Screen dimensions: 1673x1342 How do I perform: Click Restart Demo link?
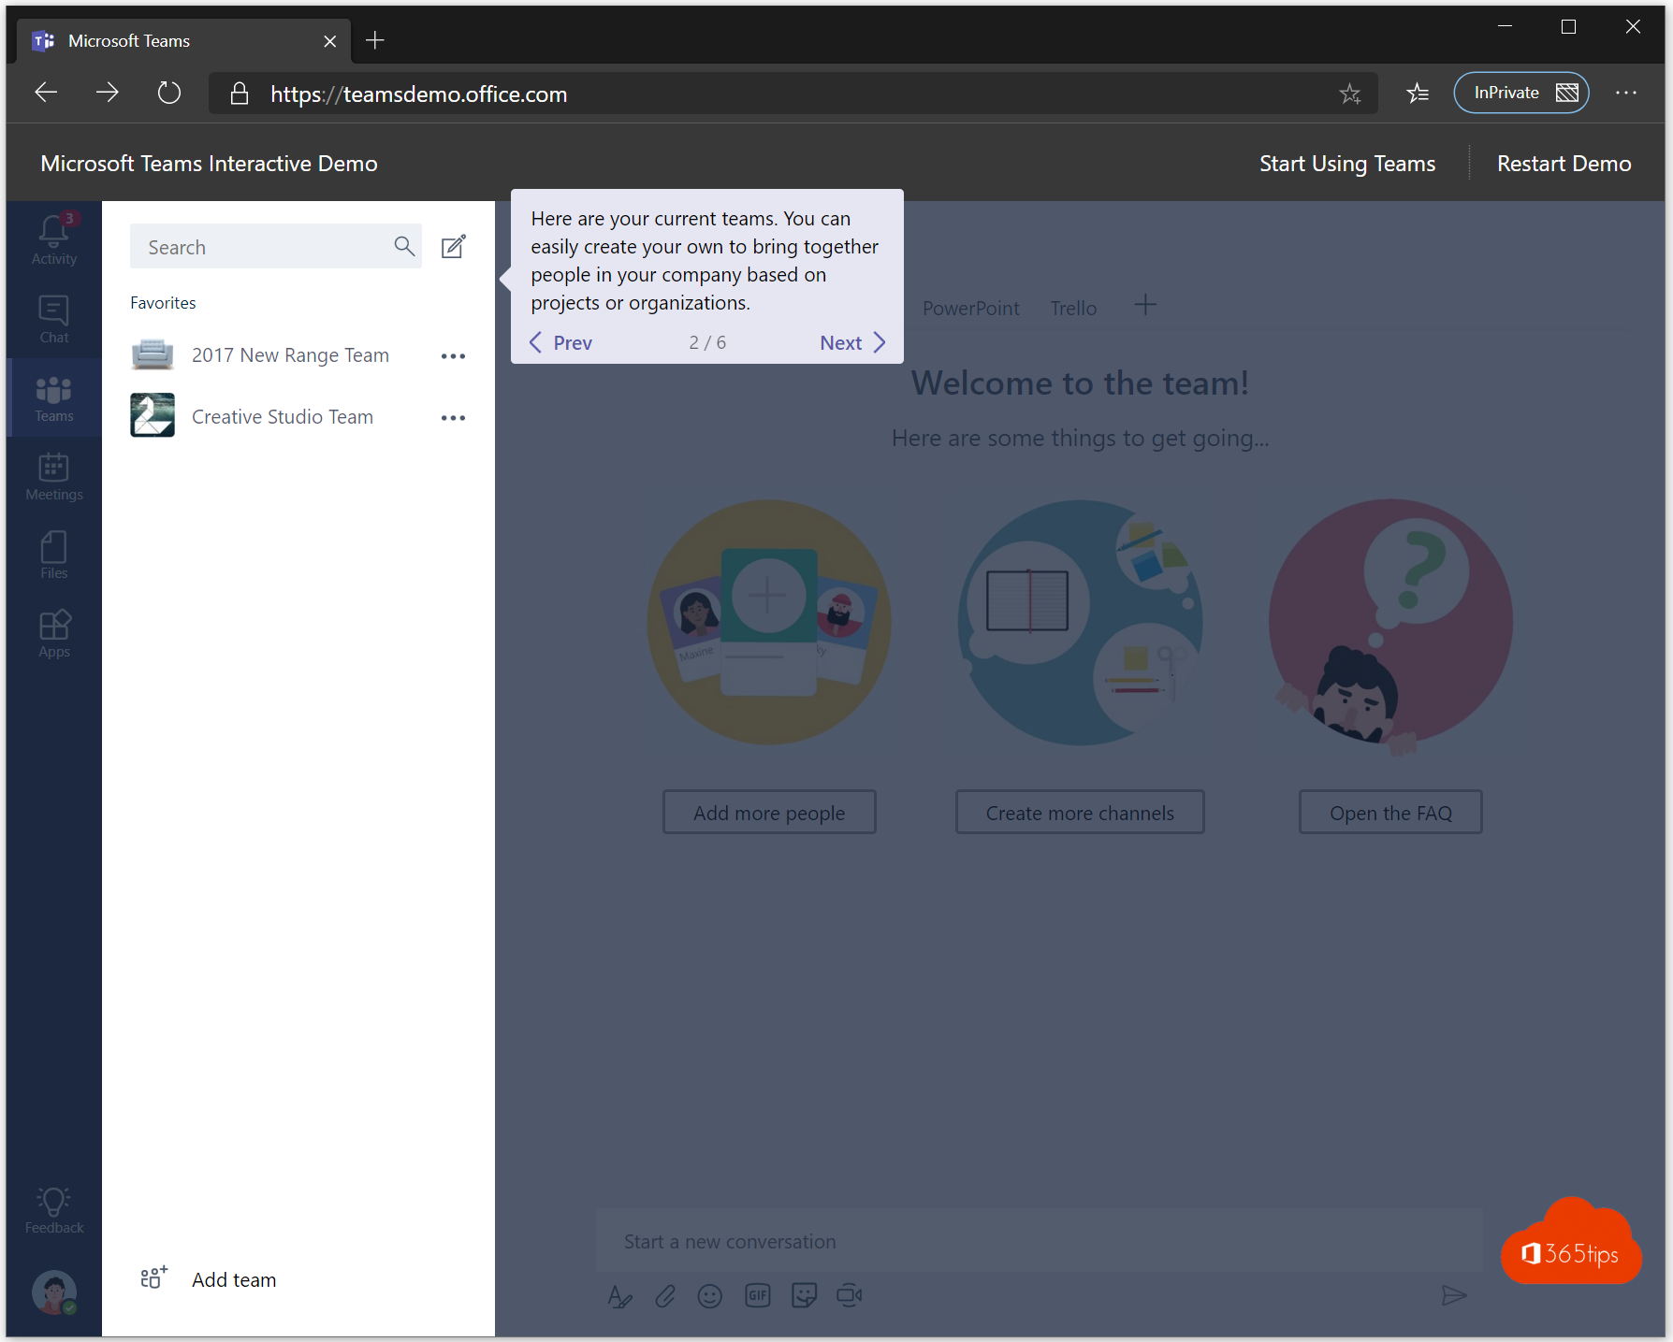click(x=1564, y=164)
